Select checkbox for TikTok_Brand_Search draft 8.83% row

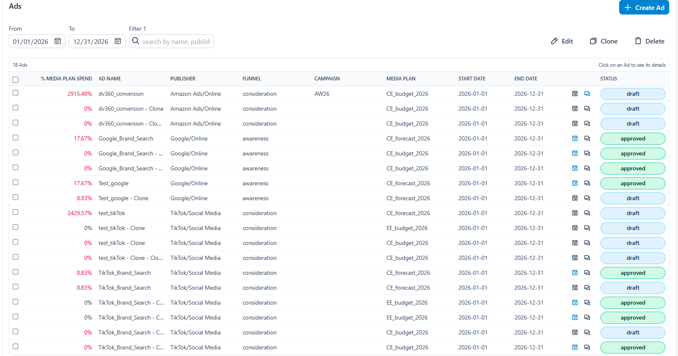pyautogui.click(x=15, y=287)
